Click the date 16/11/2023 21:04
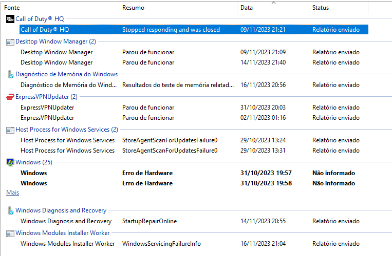 (263, 244)
